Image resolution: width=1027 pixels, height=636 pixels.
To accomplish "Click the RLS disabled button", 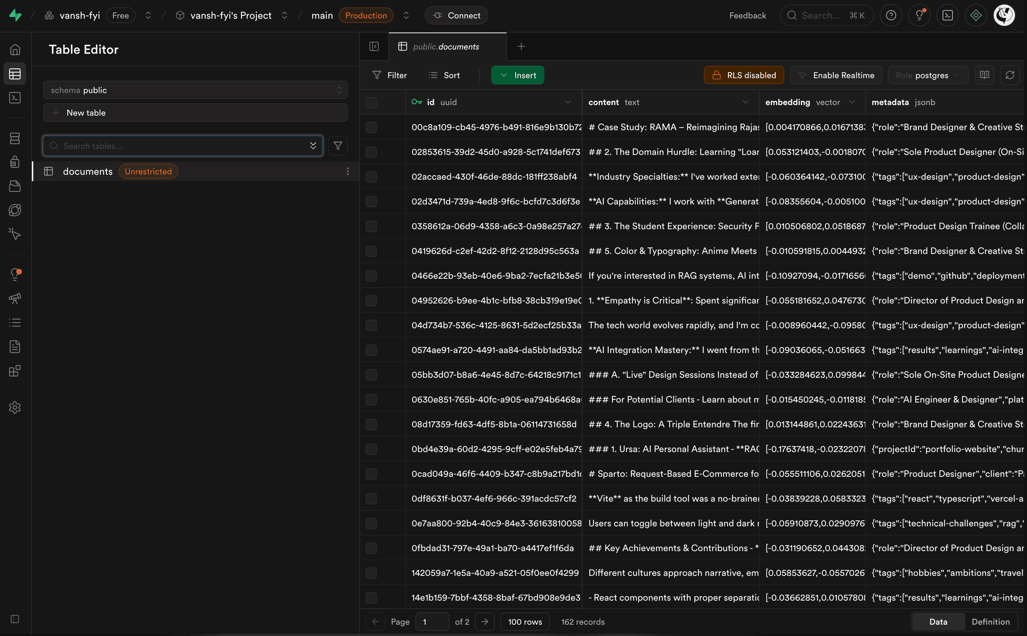I will tap(744, 75).
